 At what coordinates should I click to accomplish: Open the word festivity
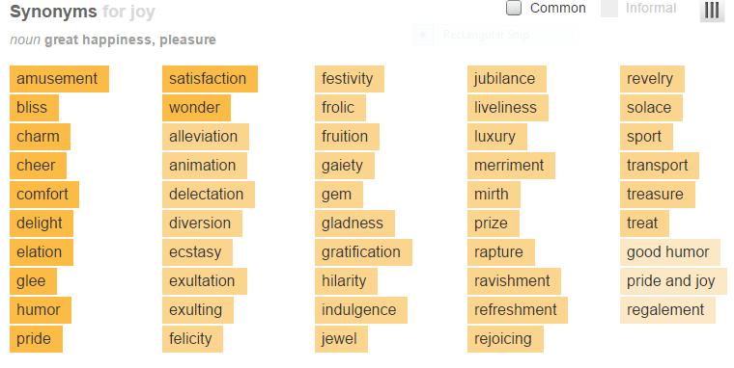tap(350, 79)
